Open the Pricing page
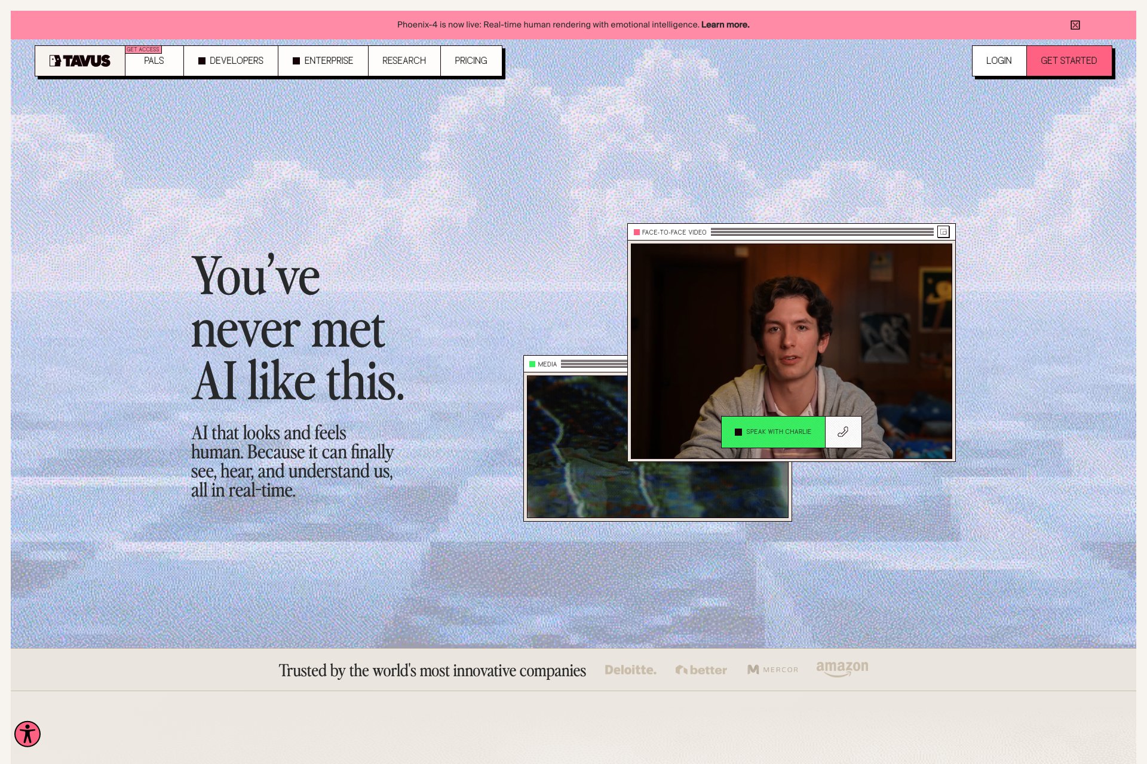Screen dimensions: 1147x764 coord(471,61)
